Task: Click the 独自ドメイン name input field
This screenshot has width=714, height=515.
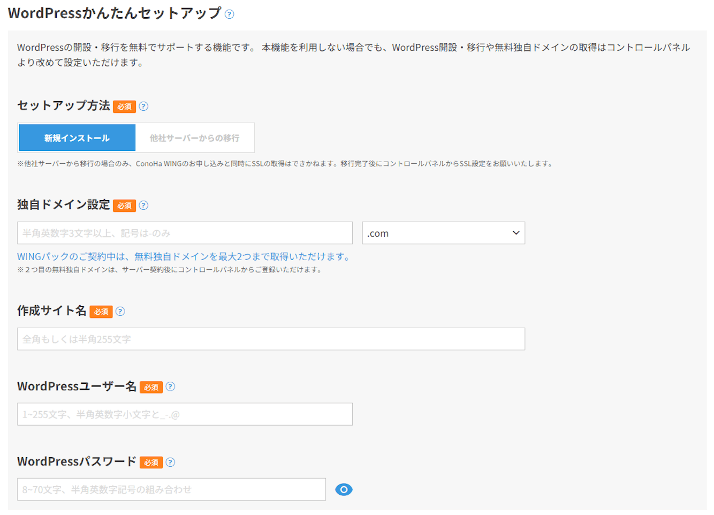Action: (x=185, y=233)
